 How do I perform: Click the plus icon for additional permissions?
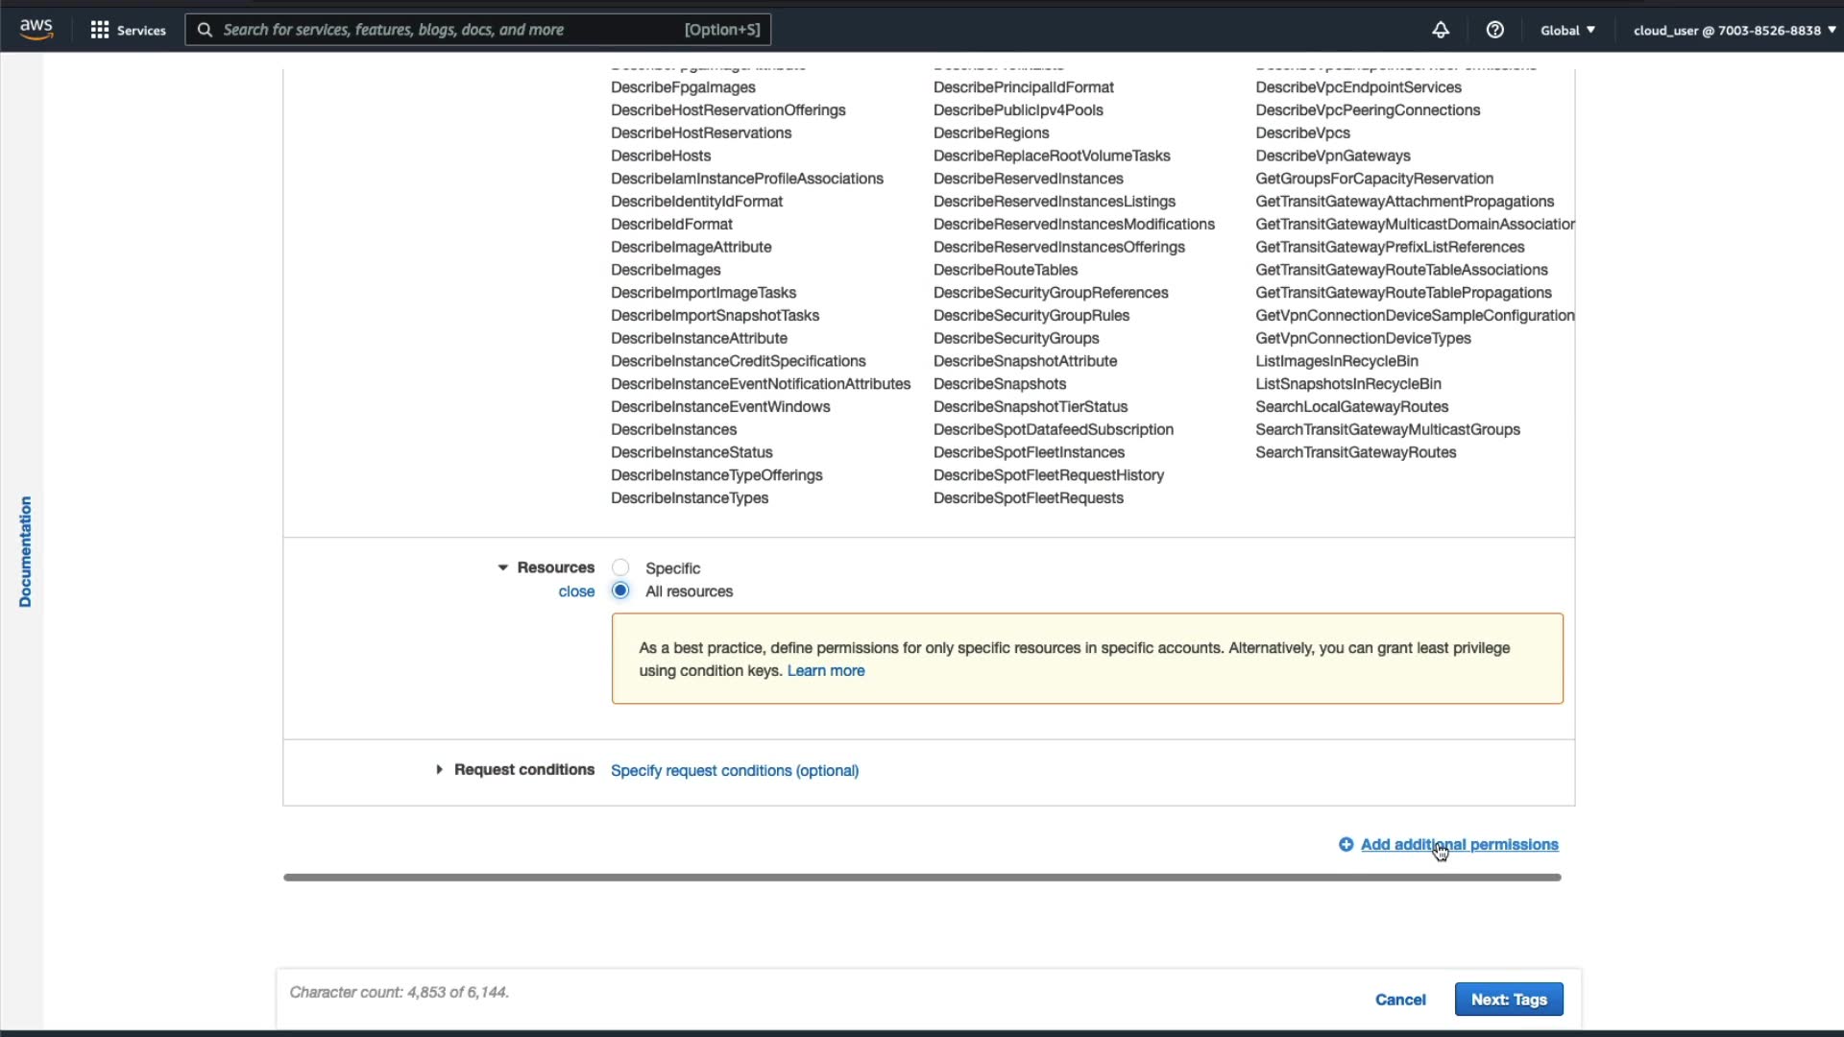tap(1346, 844)
